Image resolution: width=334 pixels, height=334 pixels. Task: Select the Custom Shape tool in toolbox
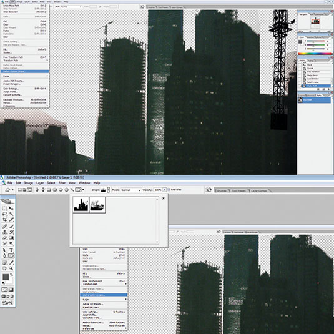11,256
